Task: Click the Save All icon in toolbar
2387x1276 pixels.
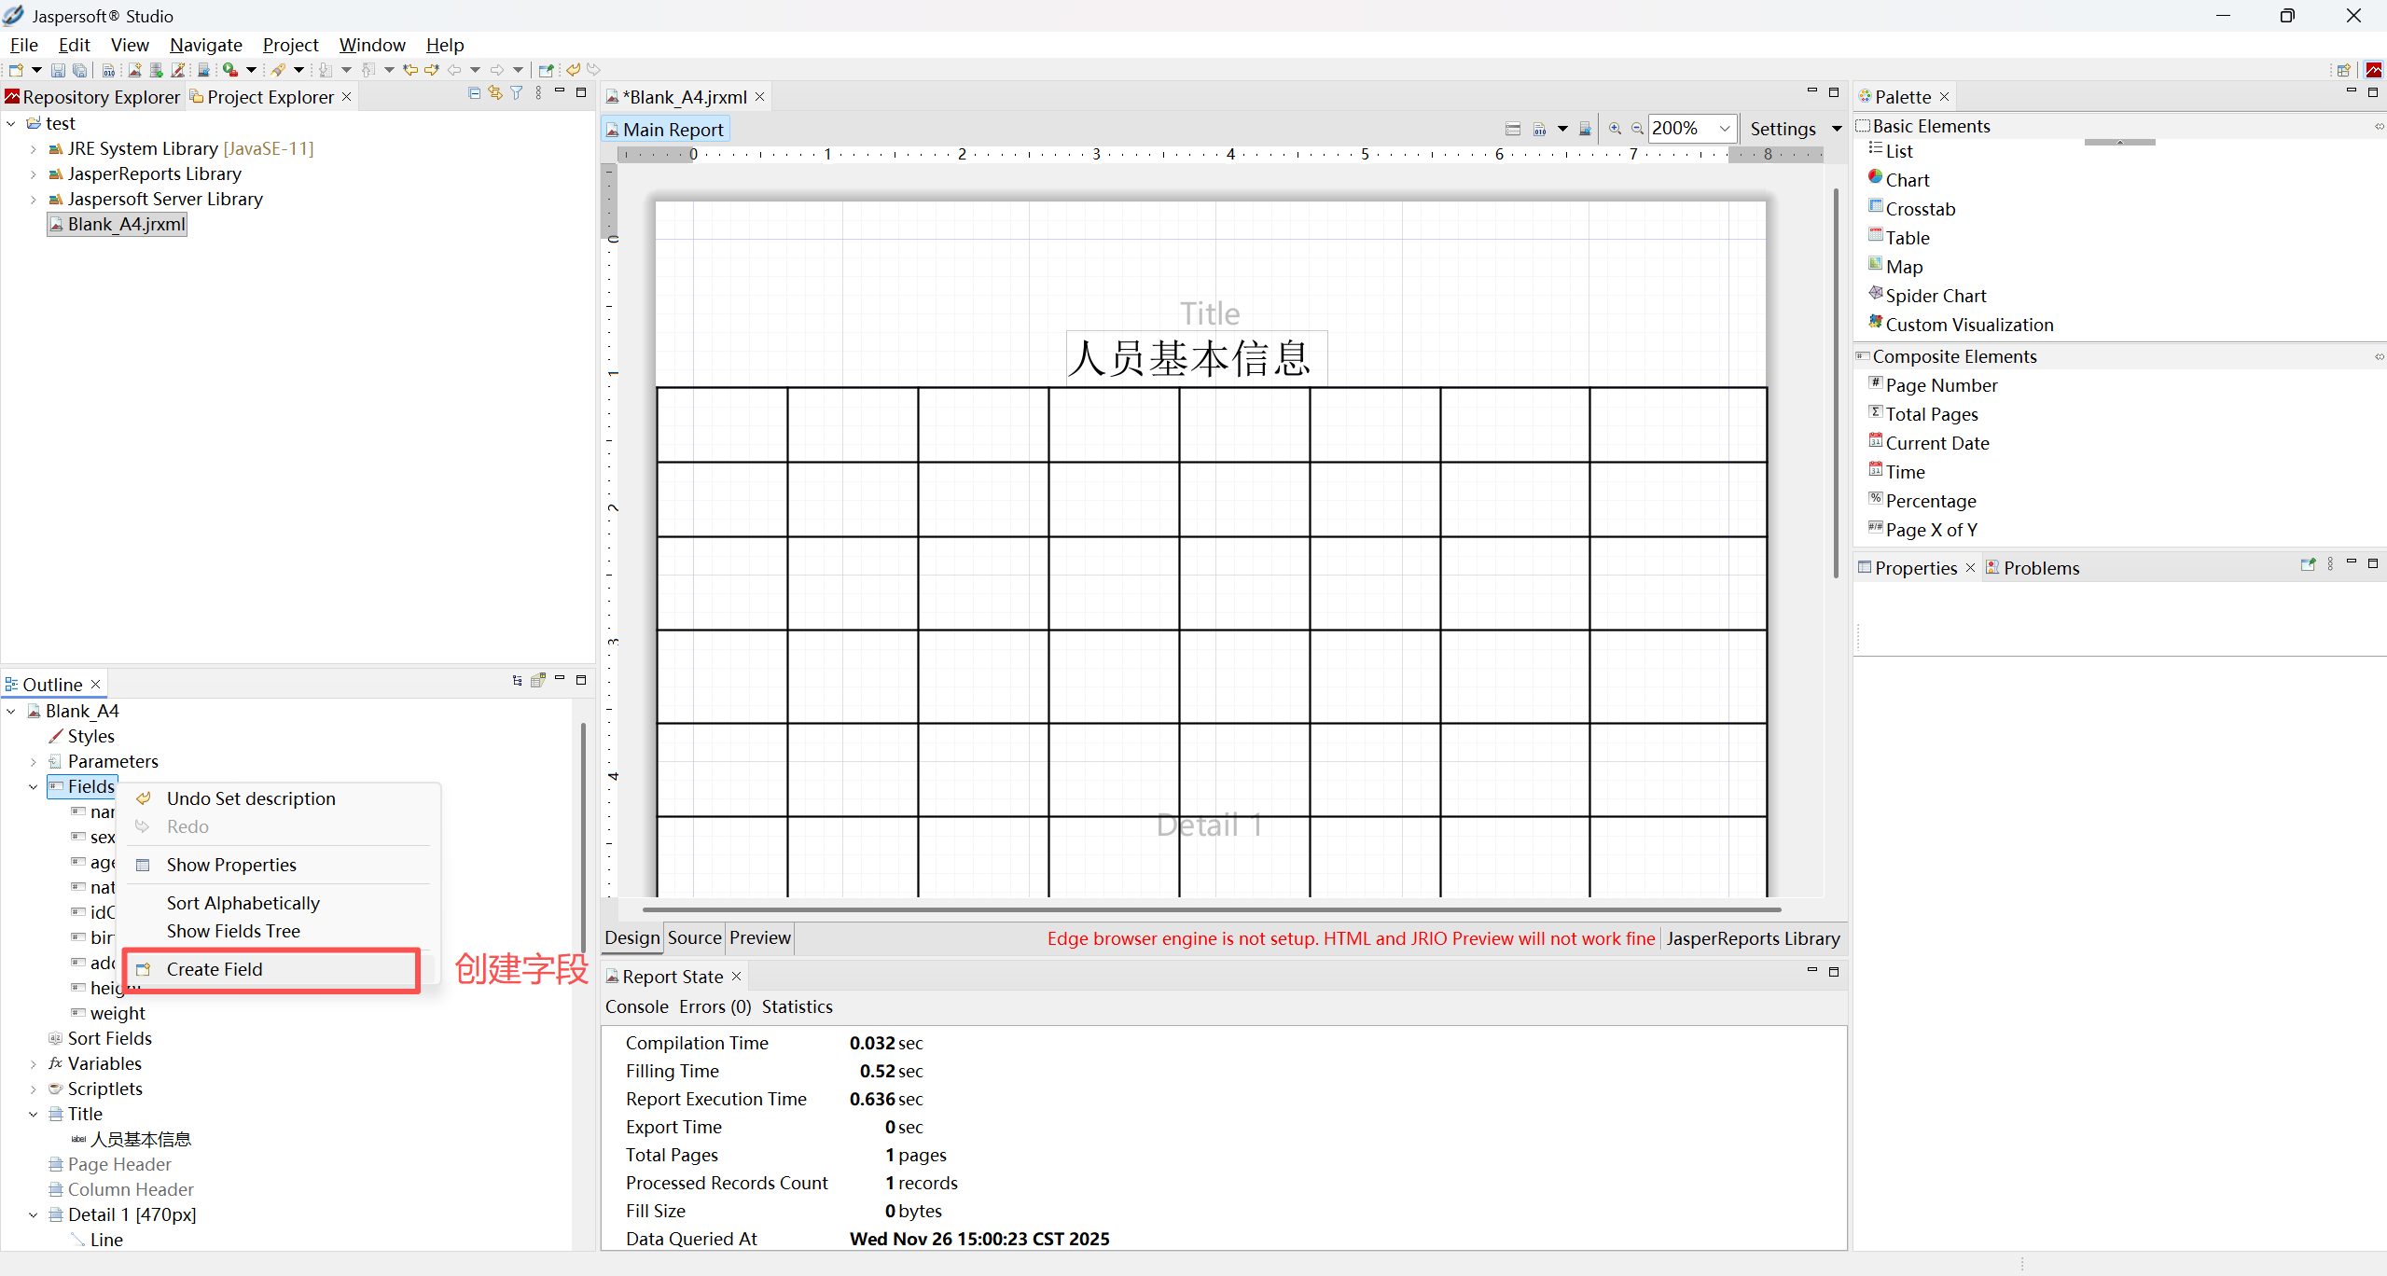Action: (80, 70)
